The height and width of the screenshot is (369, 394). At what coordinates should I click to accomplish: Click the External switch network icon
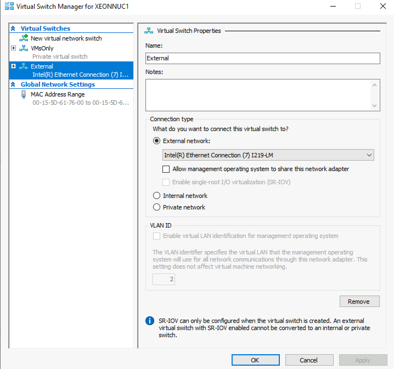pyautogui.click(x=24, y=66)
